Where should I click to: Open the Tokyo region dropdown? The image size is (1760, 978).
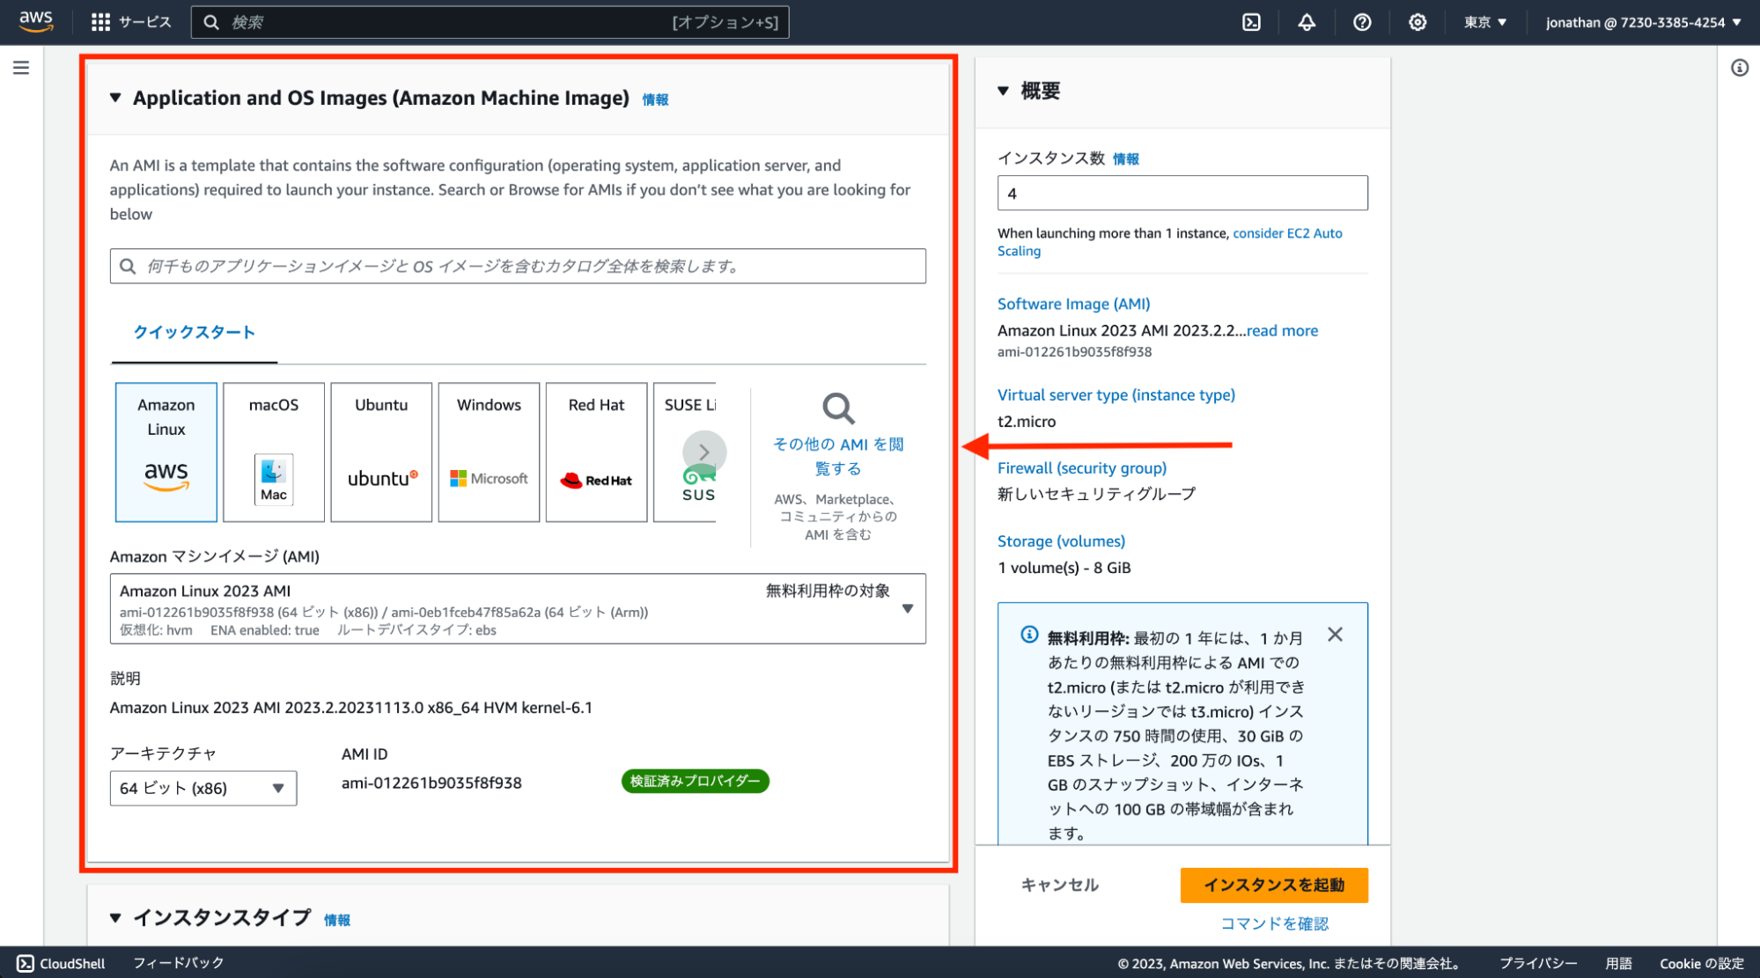coord(1484,22)
